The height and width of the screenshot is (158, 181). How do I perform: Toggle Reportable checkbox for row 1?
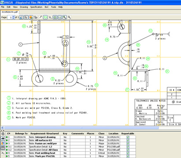pos(128,137)
